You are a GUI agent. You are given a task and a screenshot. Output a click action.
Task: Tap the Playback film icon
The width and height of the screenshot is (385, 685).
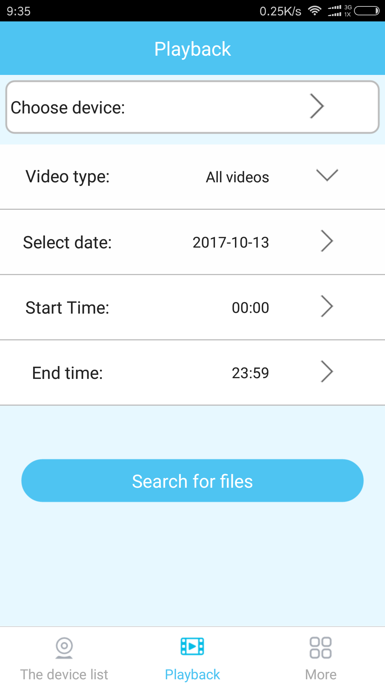(192, 646)
